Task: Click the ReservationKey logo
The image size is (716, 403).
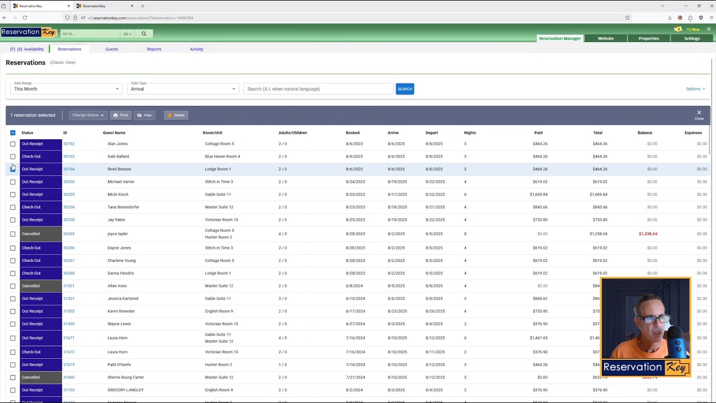Action: (29, 32)
